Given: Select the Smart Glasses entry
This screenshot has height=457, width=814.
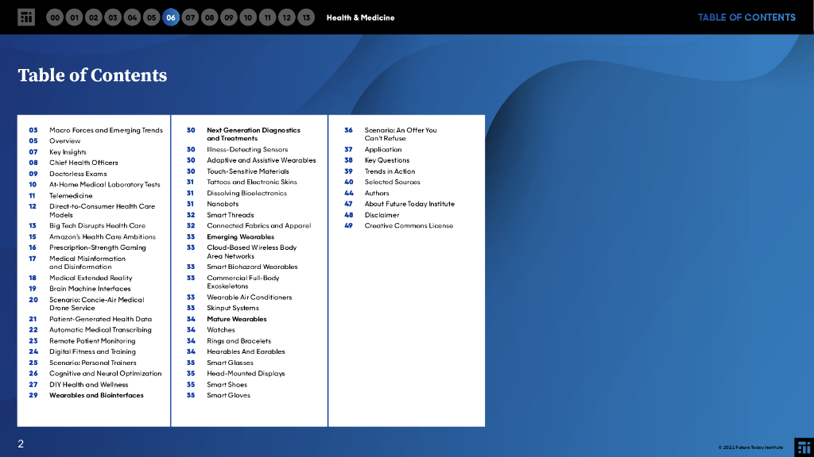Looking at the screenshot, I should [x=230, y=363].
